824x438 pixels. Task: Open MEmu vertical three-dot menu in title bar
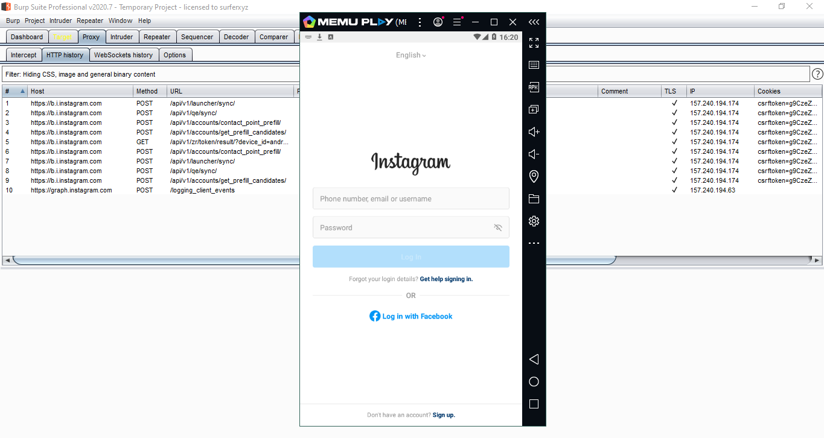click(x=420, y=22)
